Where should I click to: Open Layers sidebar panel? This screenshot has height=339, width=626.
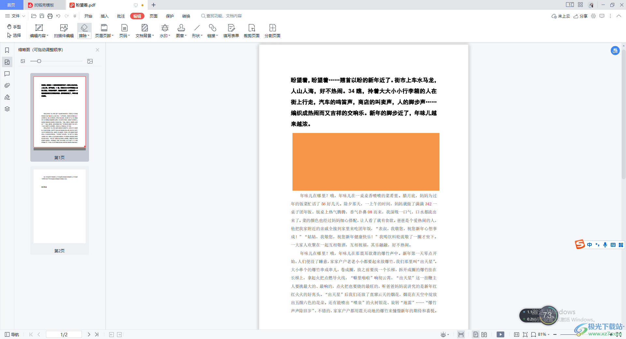(x=7, y=109)
